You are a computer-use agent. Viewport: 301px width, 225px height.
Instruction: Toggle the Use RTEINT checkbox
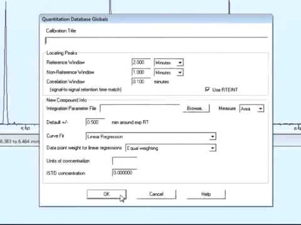pyautogui.click(x=207, y=89)
